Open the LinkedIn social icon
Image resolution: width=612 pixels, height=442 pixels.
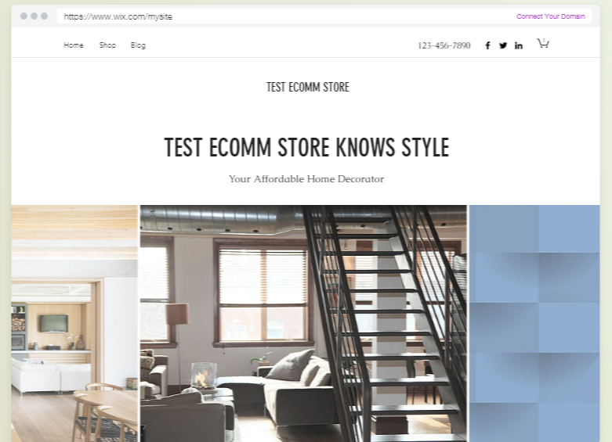pos(518,45)
